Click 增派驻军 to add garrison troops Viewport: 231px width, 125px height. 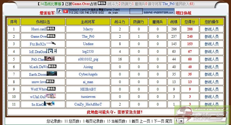click(47, 13)
